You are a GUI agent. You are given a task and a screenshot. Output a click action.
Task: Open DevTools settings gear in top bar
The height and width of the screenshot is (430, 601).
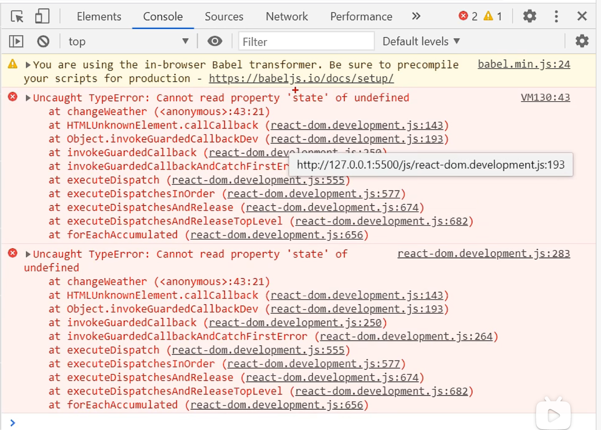click(530, 16)
